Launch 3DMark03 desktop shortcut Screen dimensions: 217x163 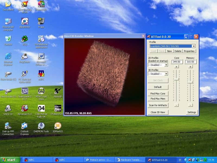coord(58,128)
